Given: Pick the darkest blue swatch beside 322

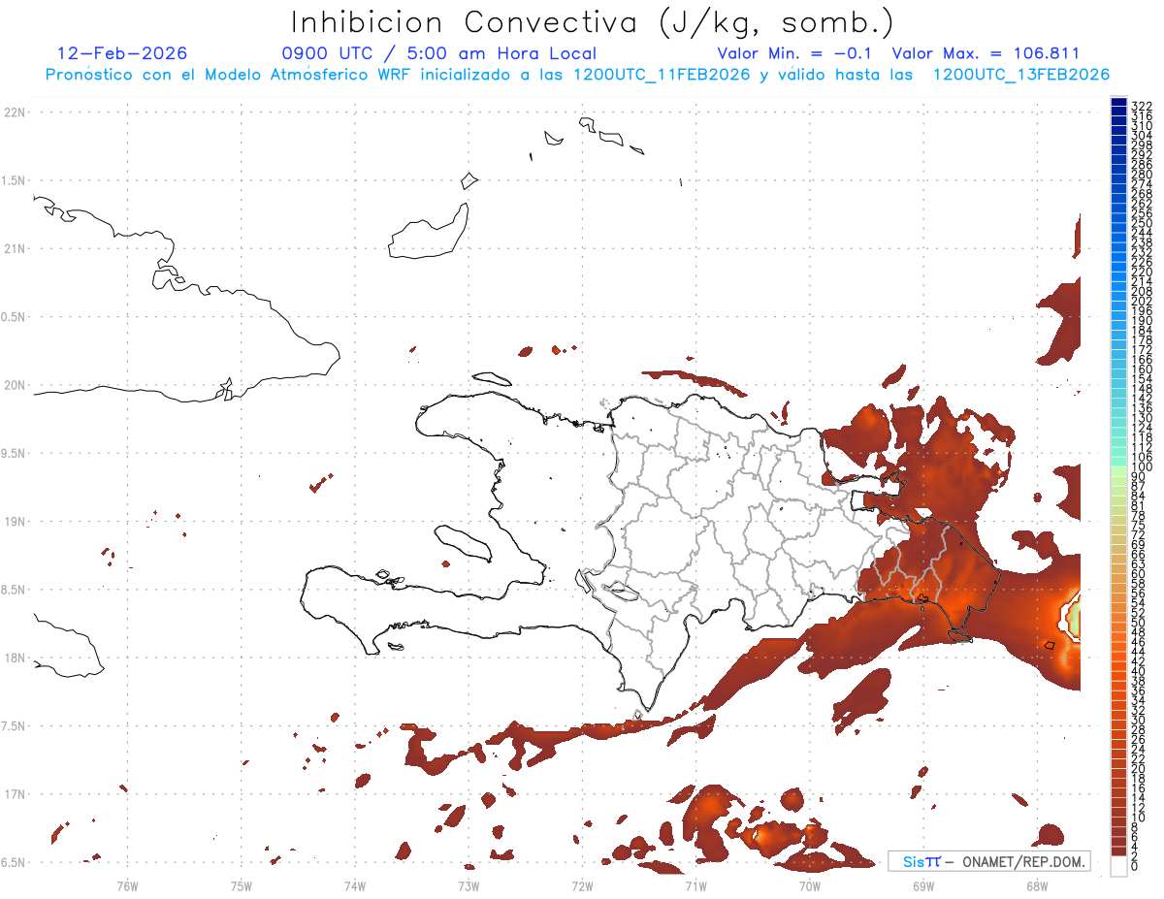Looking at the screenshot, I should tap(1118, 103).
